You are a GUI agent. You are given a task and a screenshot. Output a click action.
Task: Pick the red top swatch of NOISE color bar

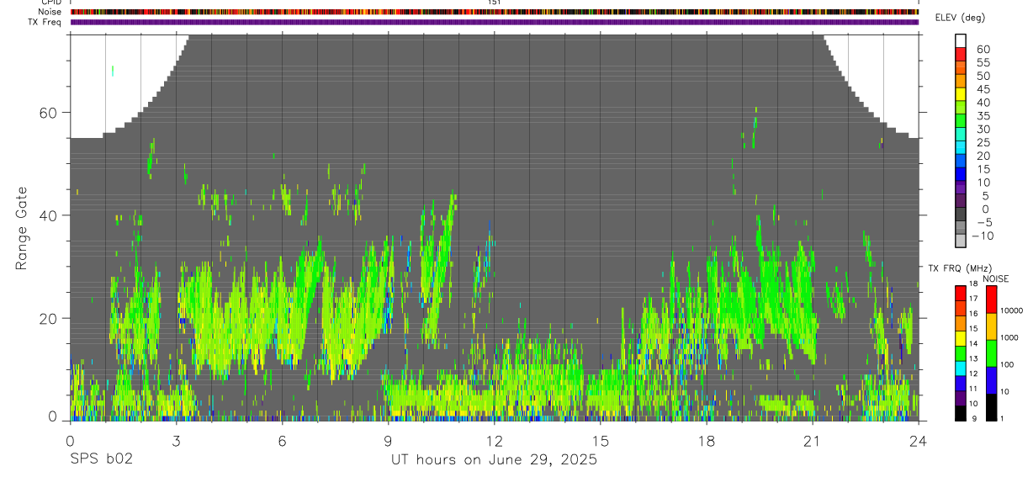tap(991, 299)
